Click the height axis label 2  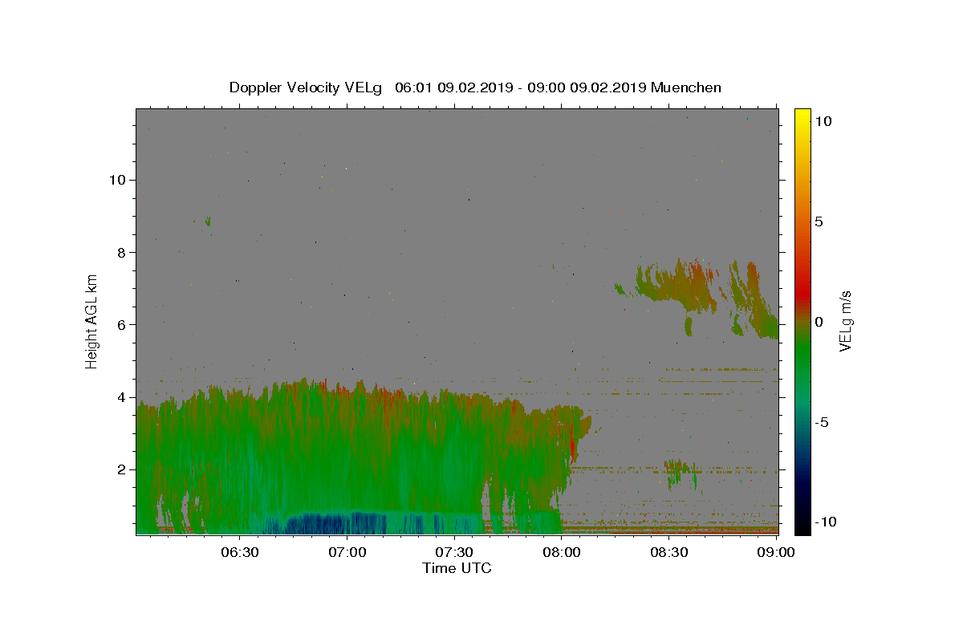point(121,469)
